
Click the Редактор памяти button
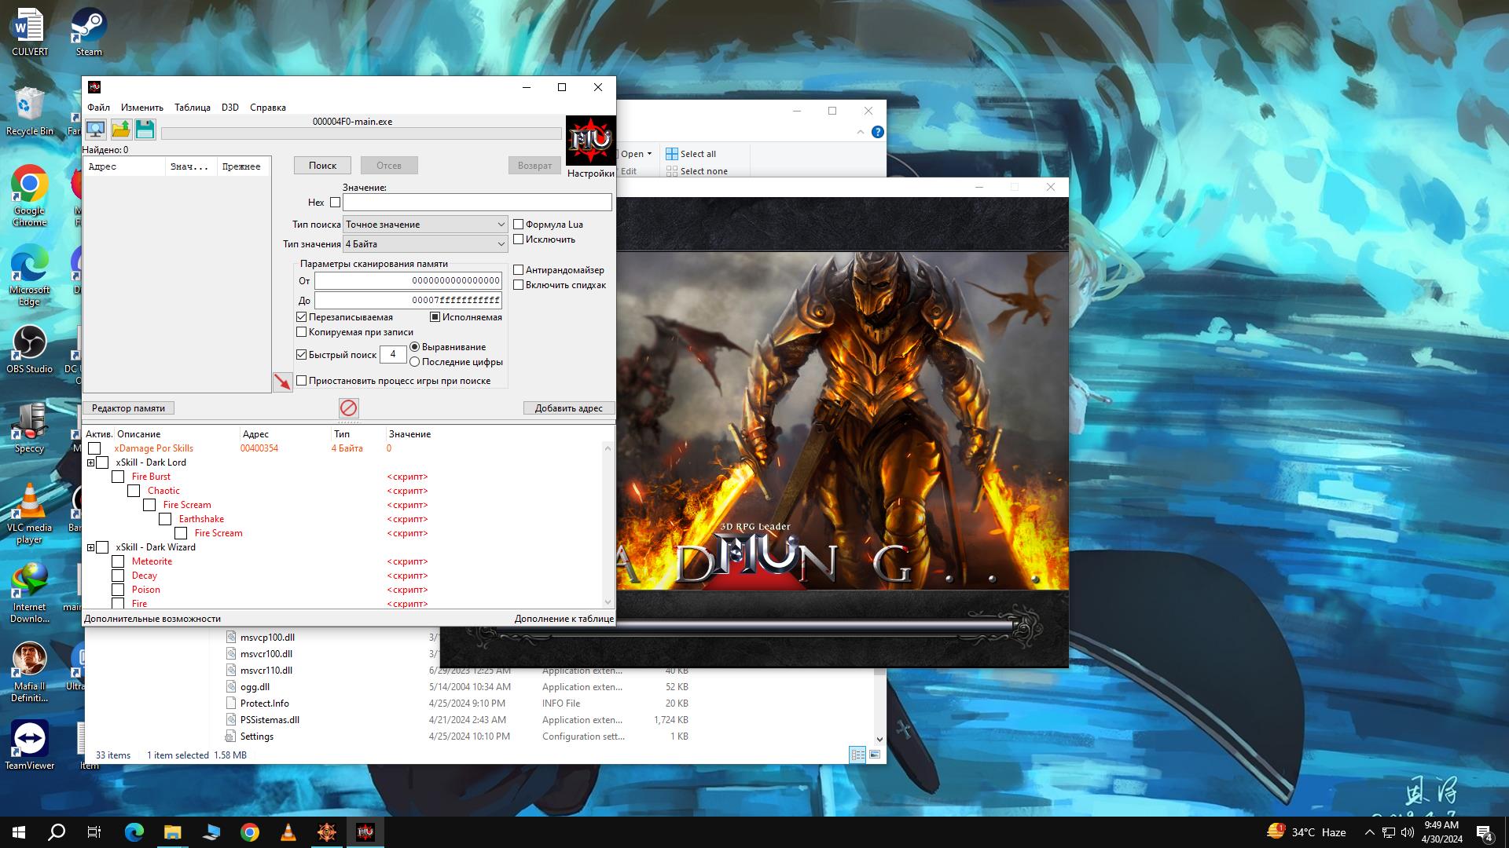pyautogui.click(x=128, y=408)
